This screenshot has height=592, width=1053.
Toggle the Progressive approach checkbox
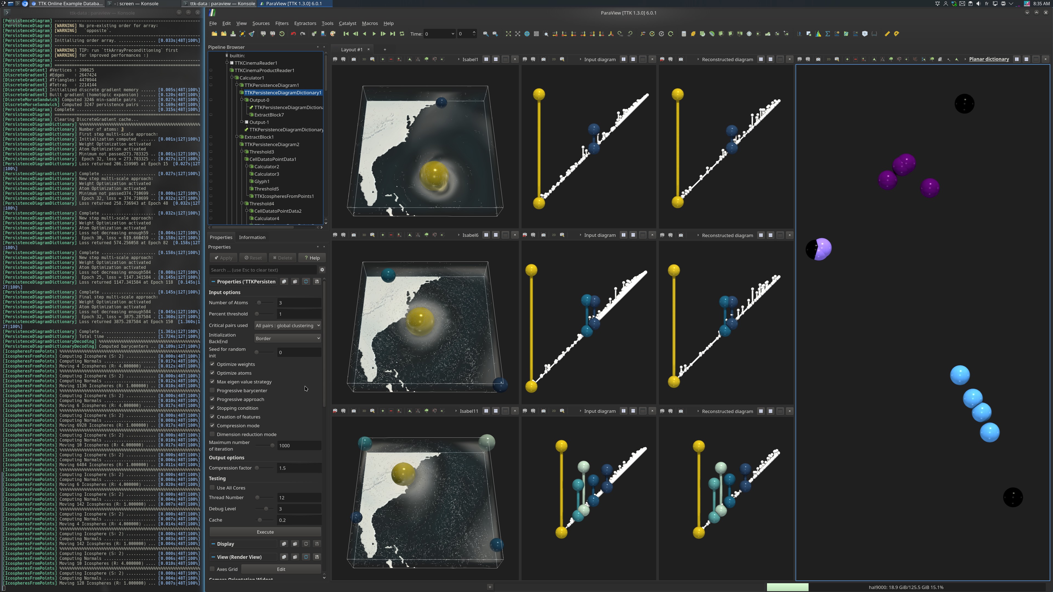(212, 399)
